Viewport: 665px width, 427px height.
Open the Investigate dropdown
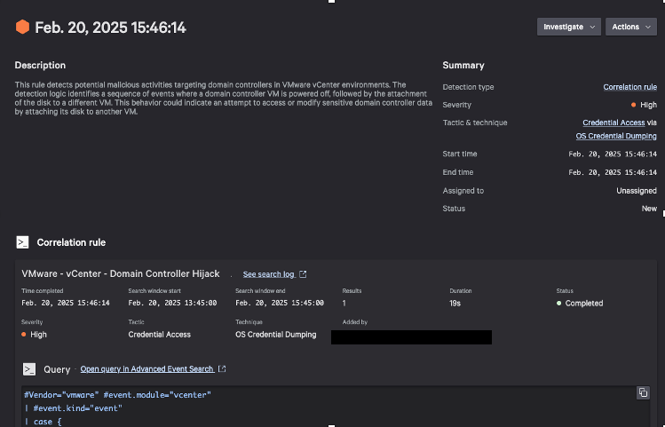(x=568, y=27)
